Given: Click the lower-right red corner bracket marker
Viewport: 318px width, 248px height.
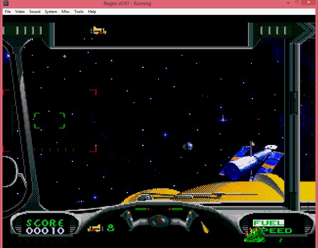Looking at the screenshot, I should point(93,149).
